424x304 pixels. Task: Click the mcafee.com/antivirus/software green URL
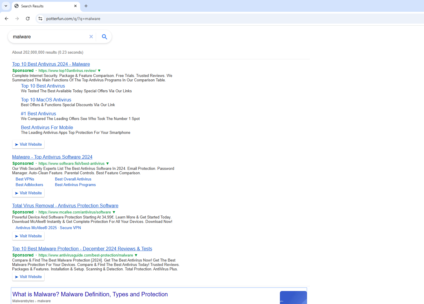click(x=75, y=212)
